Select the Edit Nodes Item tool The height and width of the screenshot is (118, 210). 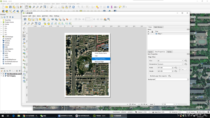tap(24, 43)
